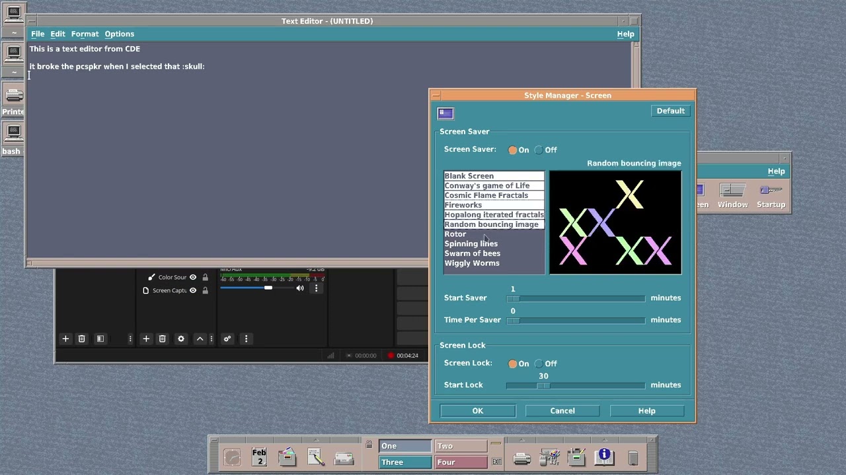Click the OBS audio volume slider

(256, 288)
